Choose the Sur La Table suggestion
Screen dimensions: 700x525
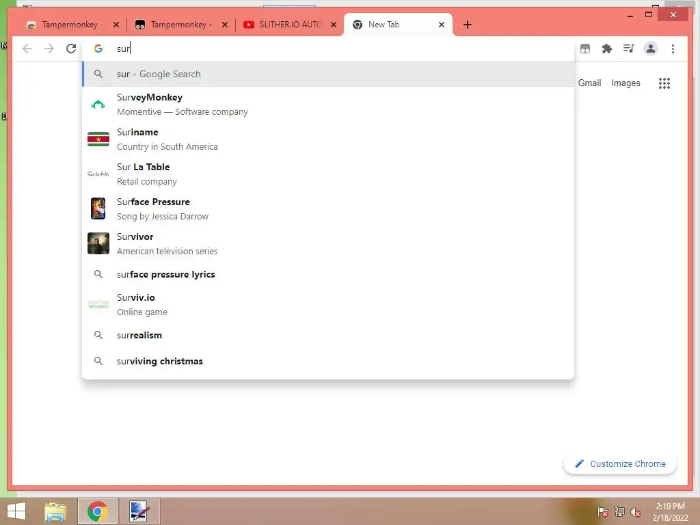(328, 174)
